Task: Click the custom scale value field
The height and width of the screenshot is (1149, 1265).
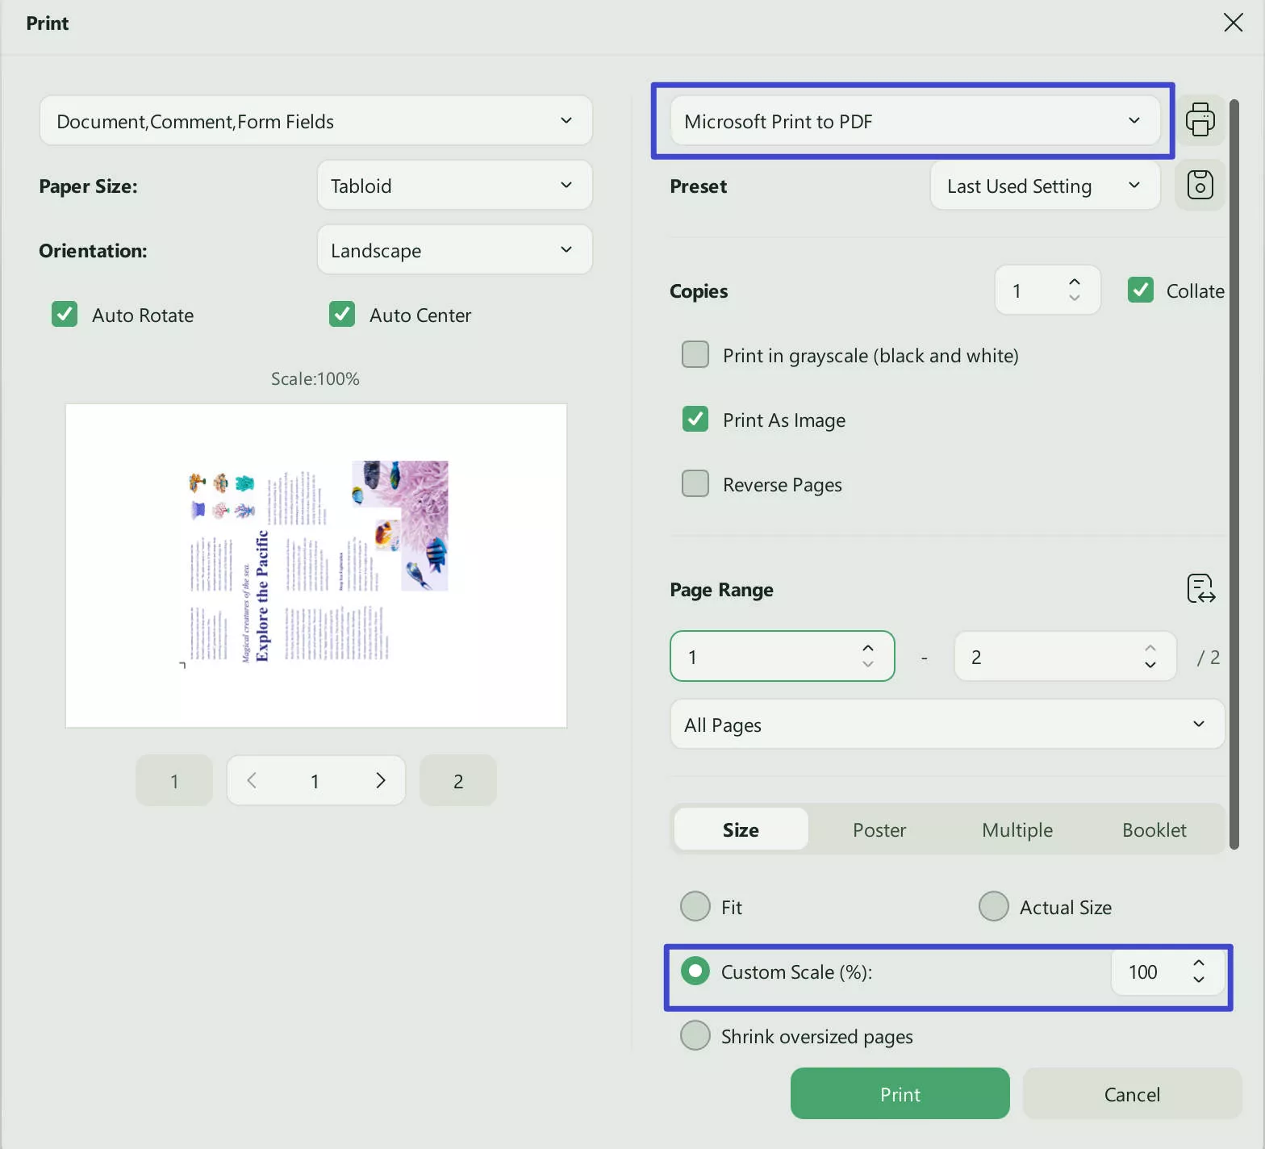Action: pos(1167,971)
